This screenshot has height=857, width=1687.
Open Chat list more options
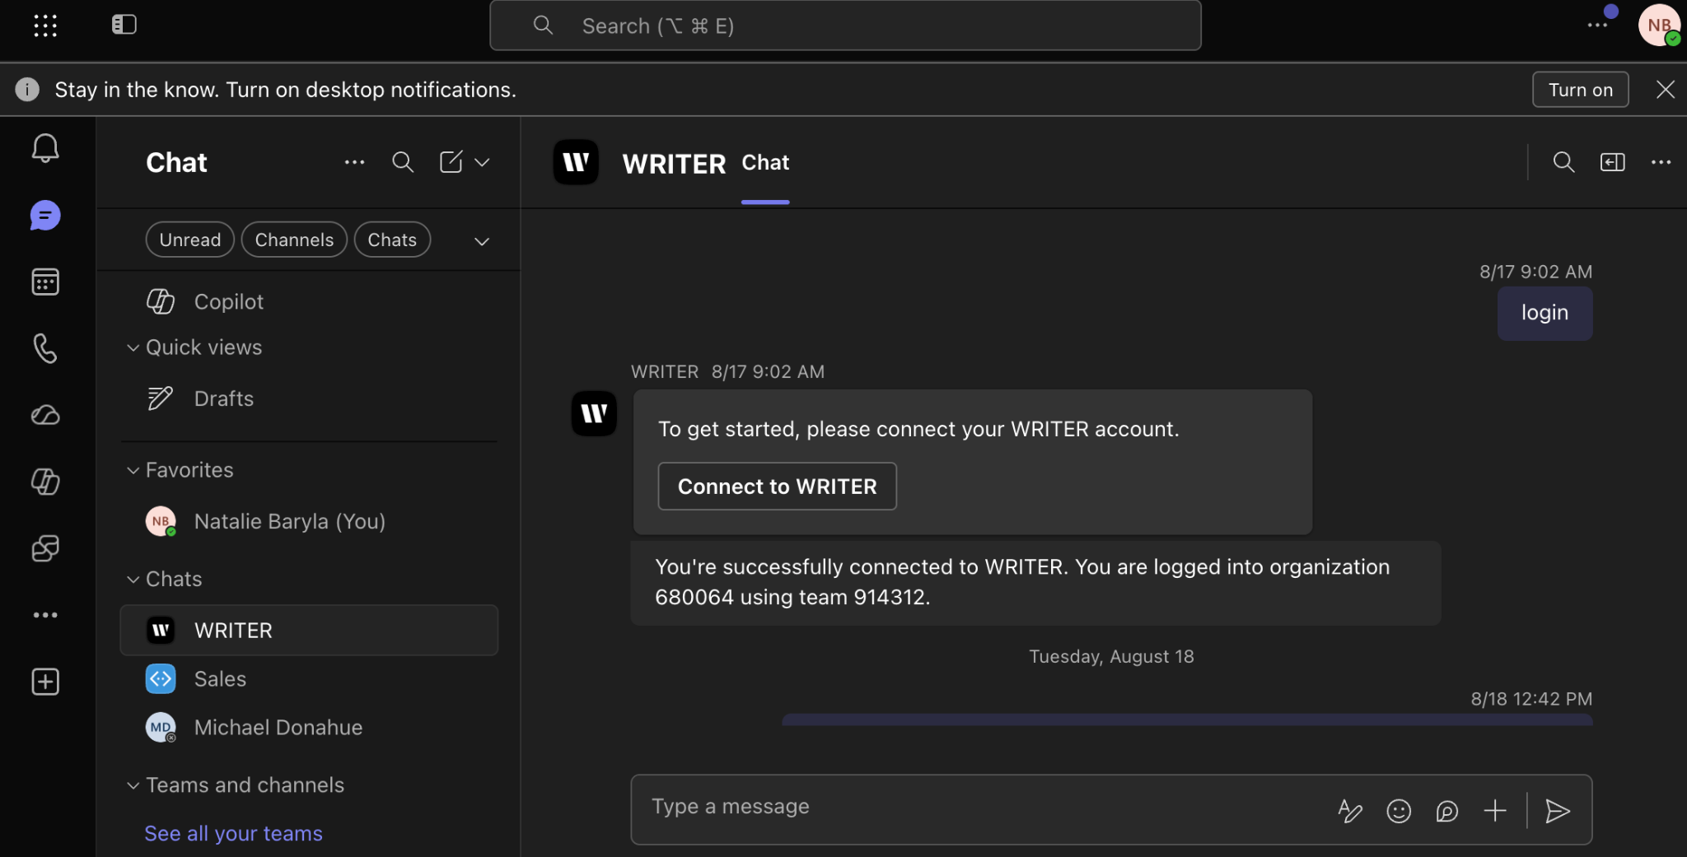click(x=354, y=162)
